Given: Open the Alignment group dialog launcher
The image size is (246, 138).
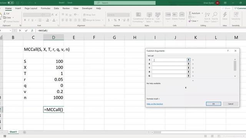Looking at the screenshot, I should [x=104, y=25].
